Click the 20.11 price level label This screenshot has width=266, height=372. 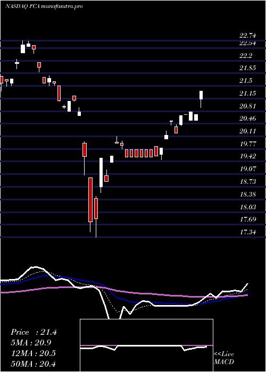coord(248,131)
